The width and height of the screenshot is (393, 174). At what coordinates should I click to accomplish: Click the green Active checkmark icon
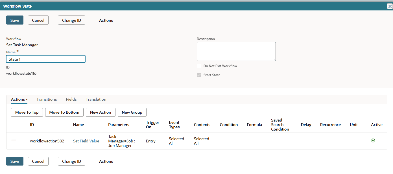tap(373, 140)
